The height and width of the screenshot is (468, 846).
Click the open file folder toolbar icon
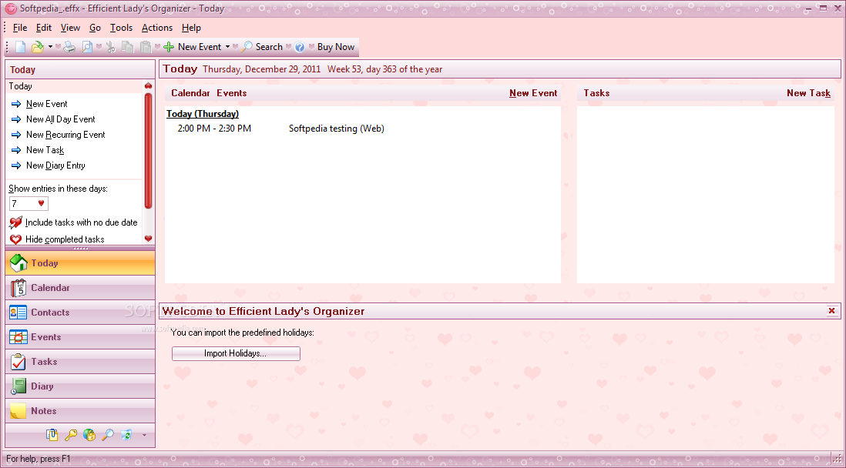[37, 47]
